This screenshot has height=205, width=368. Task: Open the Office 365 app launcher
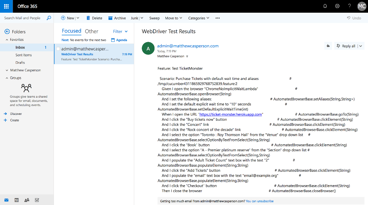6,6
